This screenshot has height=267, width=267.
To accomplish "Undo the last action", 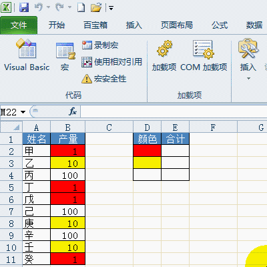I will point(39,7).
